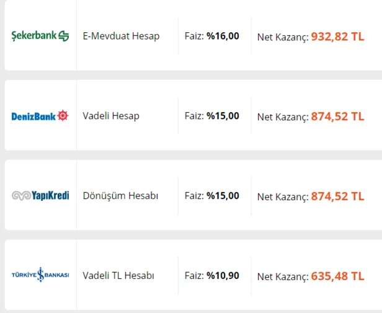Open the Vadeli TL Hesabı product
The height and width of the screenshot is (313, 382).
pyautogui.click(x=118, y=276)
